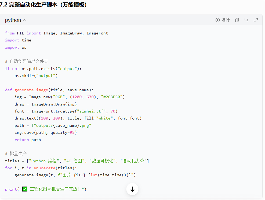The image size is (265, 200).
Task: Click the 'python' language label
Action: [x=13, y=20]
